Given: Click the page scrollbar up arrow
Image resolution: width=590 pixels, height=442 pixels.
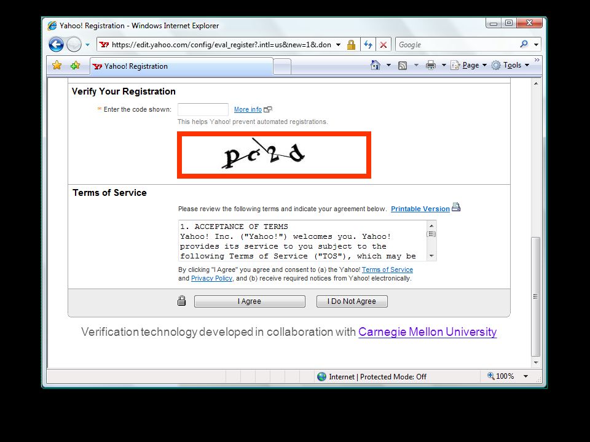Looking at the screenshot, I should (536, 83).
